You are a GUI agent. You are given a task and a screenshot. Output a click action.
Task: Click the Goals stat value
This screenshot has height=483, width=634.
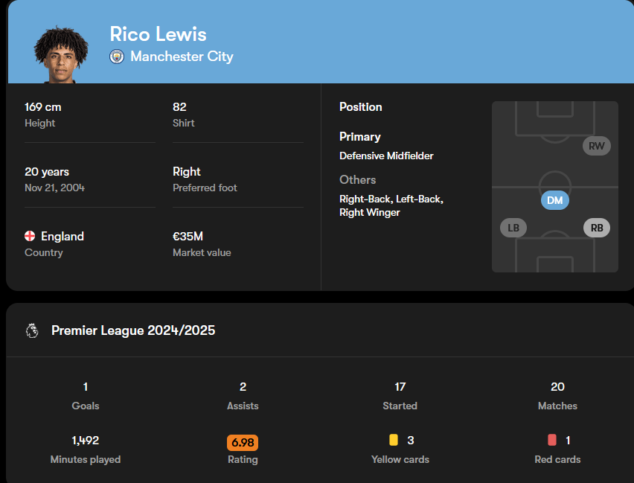(x=86, y=386)
